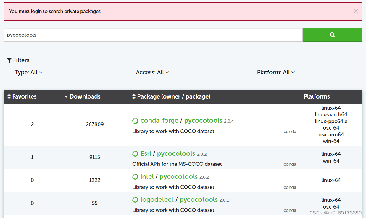Open the intel pycocotools package page
The width and height of the screenshot is (366, 218).
(x=178, y=176)
